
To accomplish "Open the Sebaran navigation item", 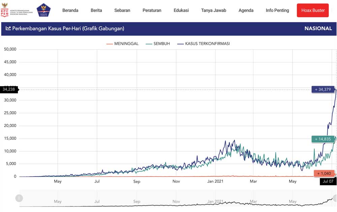I will [x=122, y=10].
